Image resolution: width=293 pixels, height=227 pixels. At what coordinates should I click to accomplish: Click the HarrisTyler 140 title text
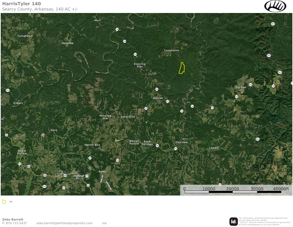[21, 4]
